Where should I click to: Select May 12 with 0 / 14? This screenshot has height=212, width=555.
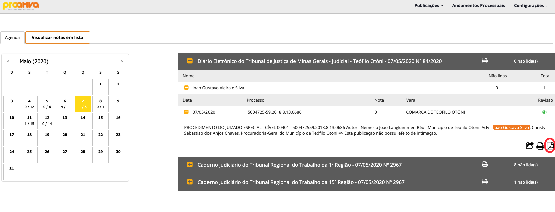point(47,121)
